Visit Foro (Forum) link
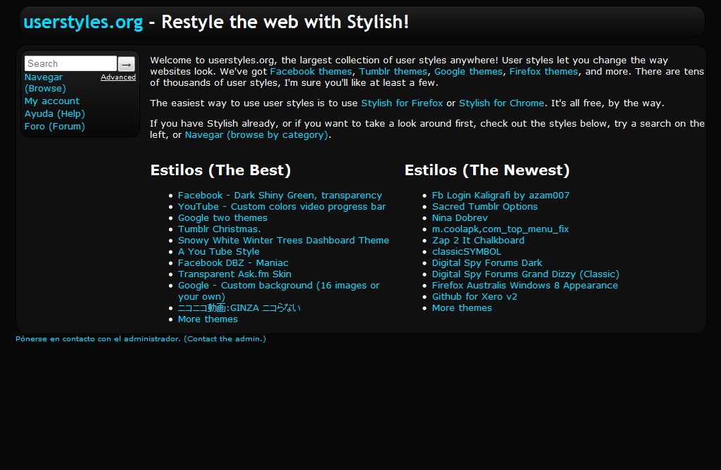 55,127
